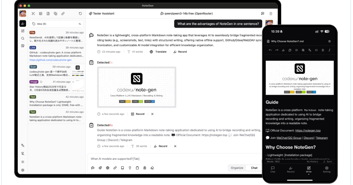Tap the Record tab in phone bottom bar
The image size is (353, 185).
tap(291, 169)
